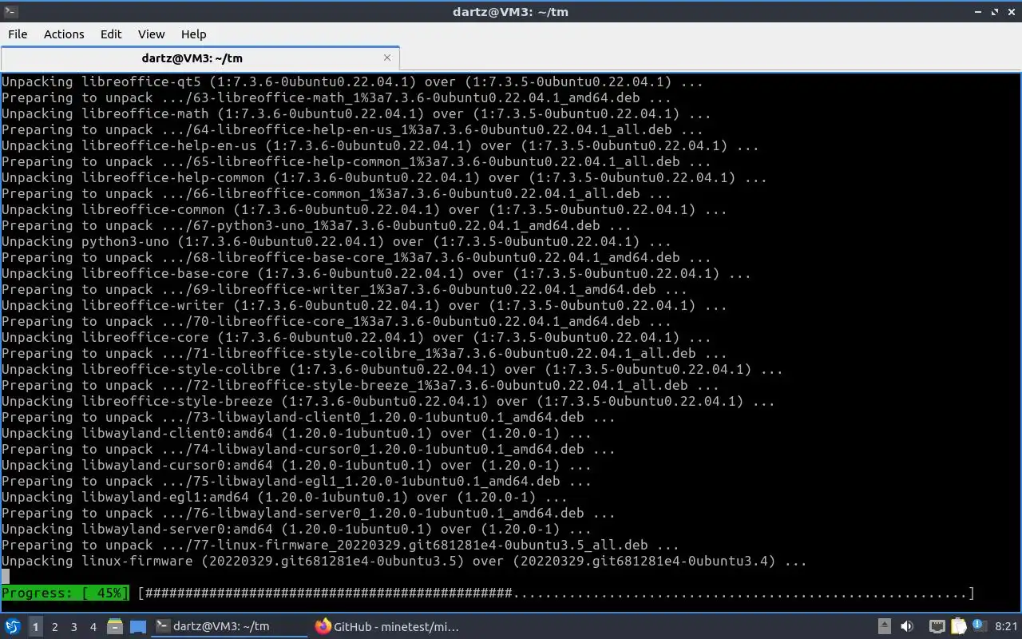
Task: Open the removable media eject icon
Action: click(x=884, y=627)
